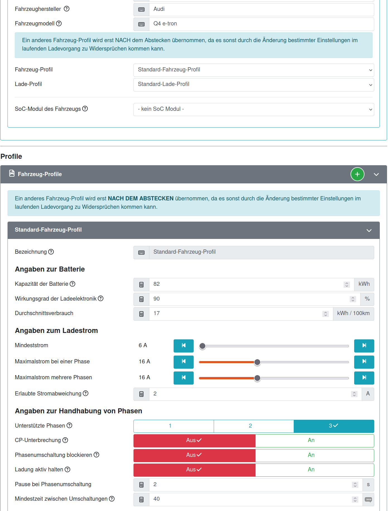Click keyboard icon beside Q4 e-tron field

point(142,24)
